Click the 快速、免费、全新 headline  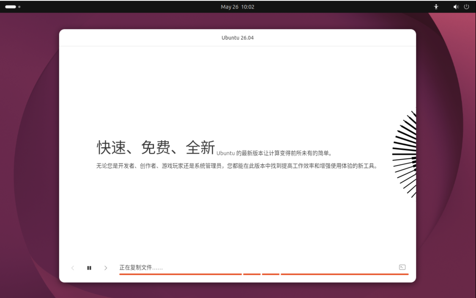pos(156,147)
